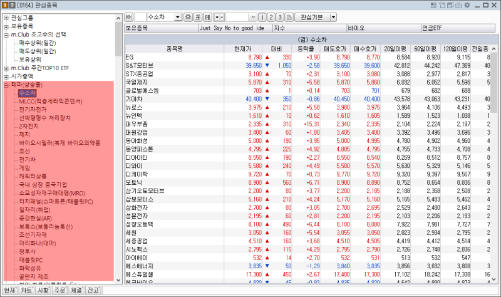Screen dimensions: 501x297
Task: Select the 2차전지 theme
Action: pos(29,127)
